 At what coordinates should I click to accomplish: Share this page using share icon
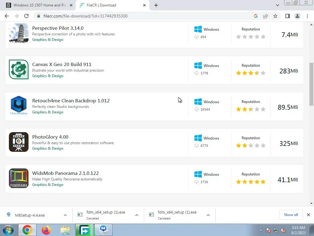[x=266, y=16]
